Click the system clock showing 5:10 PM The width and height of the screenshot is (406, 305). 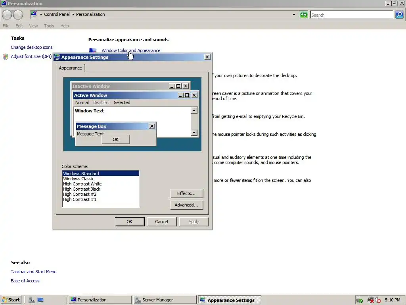point(393,300)
